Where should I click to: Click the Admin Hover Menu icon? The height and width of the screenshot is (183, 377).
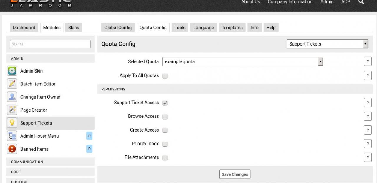(x=12, y=136)
